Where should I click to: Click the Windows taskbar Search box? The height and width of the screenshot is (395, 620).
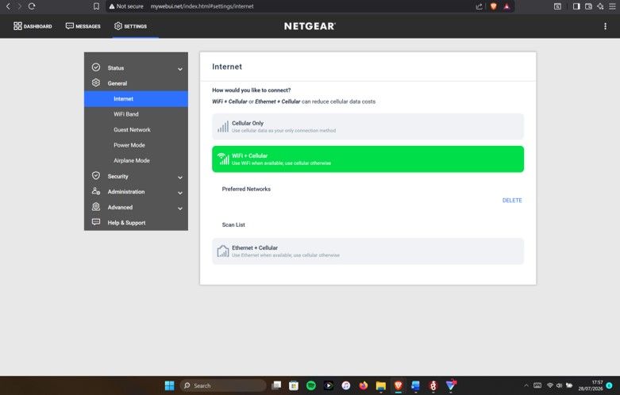coord(223,385)
